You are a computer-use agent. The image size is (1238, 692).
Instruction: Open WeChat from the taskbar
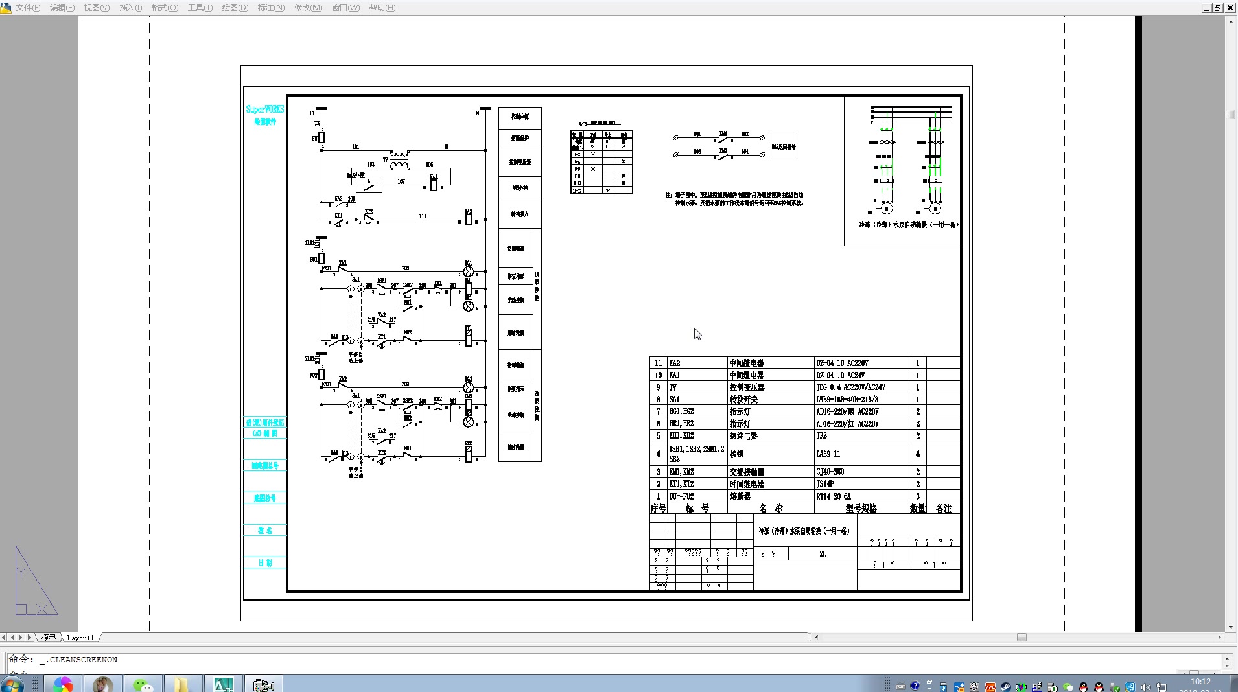[x=142, y=684]
